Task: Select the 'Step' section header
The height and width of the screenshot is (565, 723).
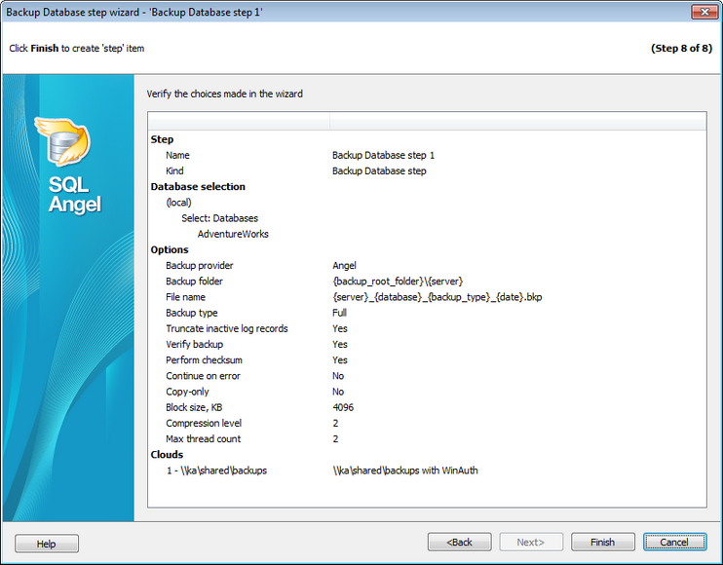Action: (162, 139)
